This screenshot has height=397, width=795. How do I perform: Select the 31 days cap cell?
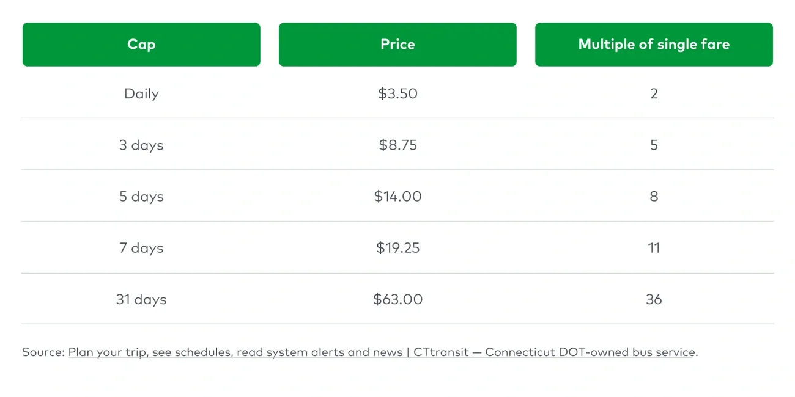coord(141,299)
